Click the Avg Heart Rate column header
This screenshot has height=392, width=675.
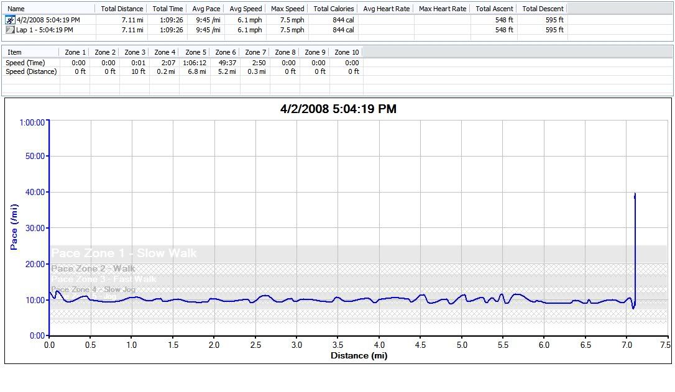(386, 9)
